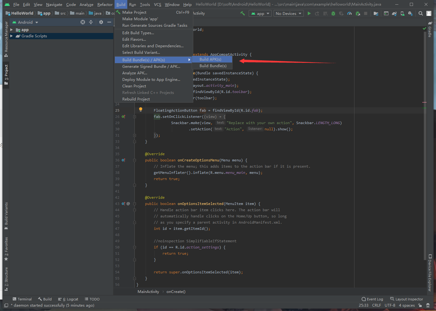This screenshot has width=436, height=311.
Task: Open the No Devices dropdown
Action: click(x=288, y=13)
